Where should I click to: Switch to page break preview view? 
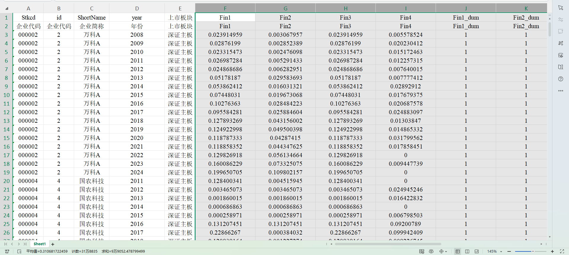pyautogui.click(x=467, y=251)
